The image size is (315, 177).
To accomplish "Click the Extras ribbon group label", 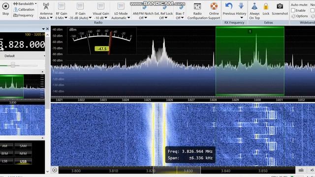I will pyautogui.click(x=268, y=23).
